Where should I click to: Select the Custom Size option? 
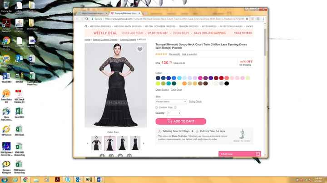tap(156, 107)
